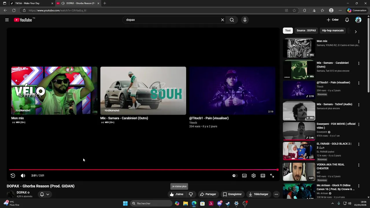Share the video with Partager
The image size is (370, 208).
pos(208,194)
